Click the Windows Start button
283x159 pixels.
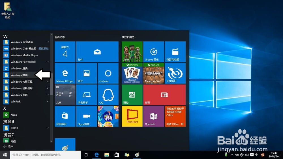coord(5,155)
